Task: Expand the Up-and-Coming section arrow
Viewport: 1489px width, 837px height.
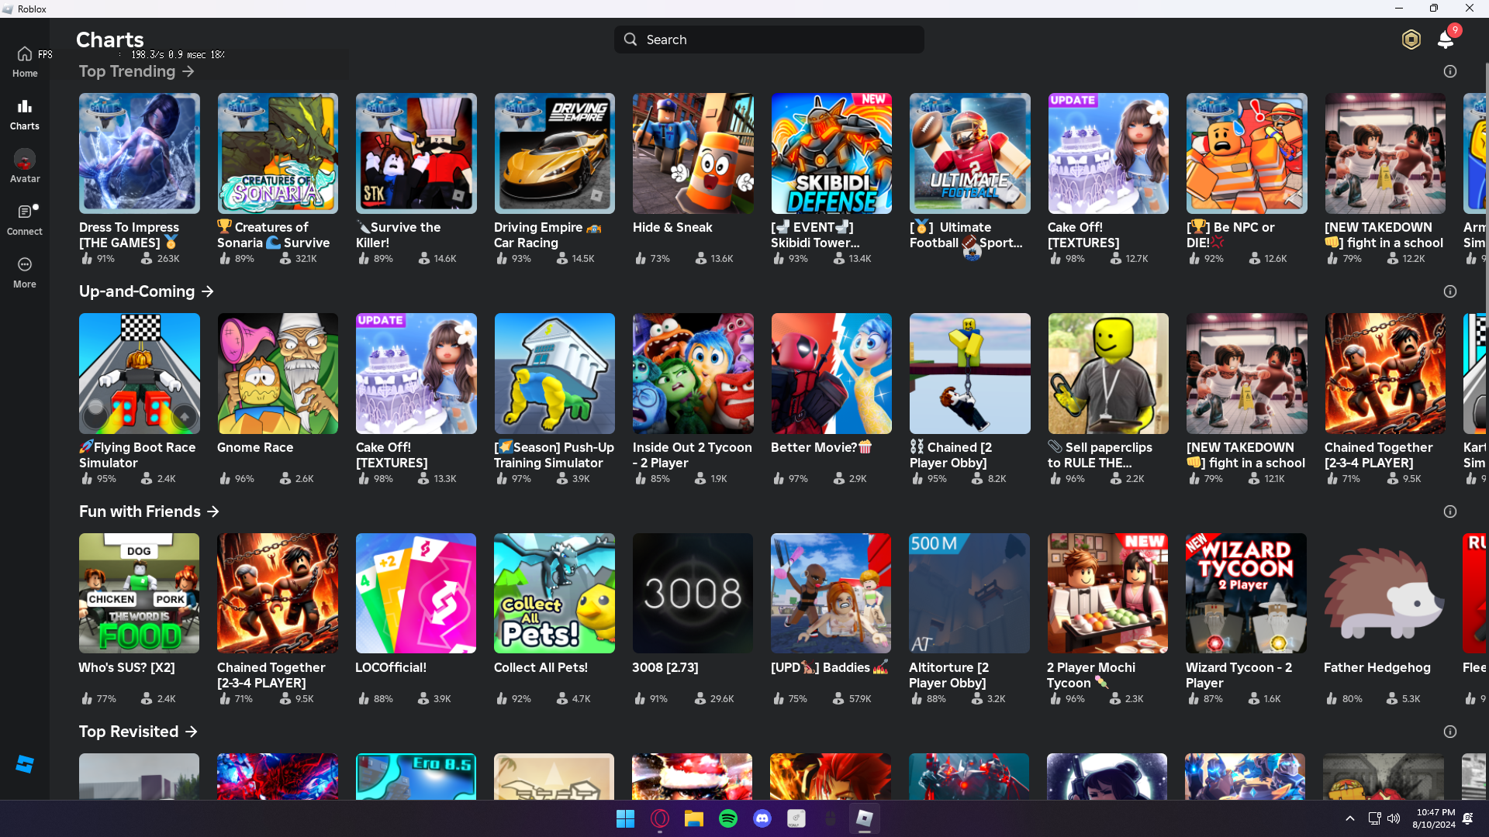Action: click(207, 291)
